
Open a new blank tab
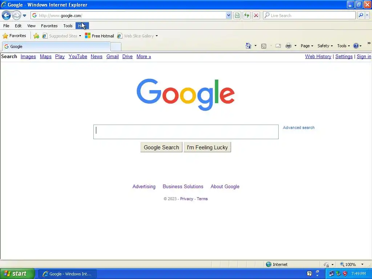[x=116, y=46]
